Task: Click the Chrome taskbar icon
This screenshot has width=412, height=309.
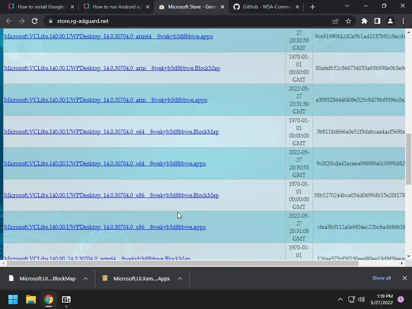Action: click(x=49, y=299)
